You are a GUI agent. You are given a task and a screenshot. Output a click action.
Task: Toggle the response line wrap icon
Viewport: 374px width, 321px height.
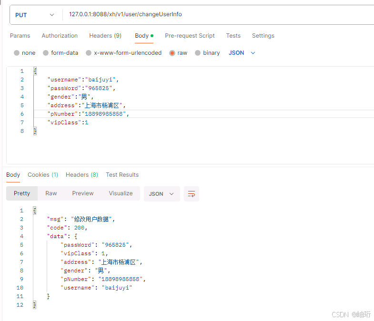[192, 194]
